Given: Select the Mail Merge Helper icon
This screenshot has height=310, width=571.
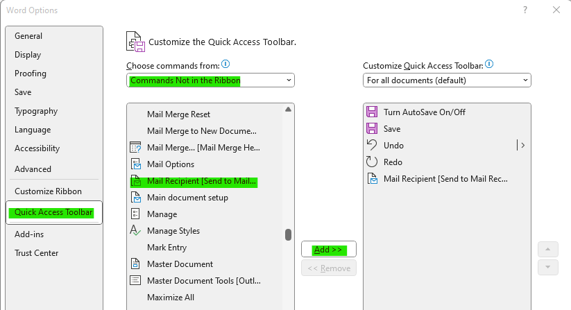Looking at the screenshot, I should [135, 147].
